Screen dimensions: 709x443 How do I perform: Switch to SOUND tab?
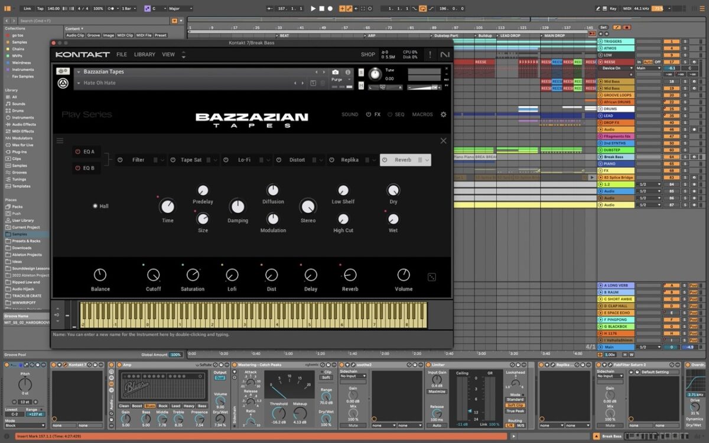coord(350,115)
